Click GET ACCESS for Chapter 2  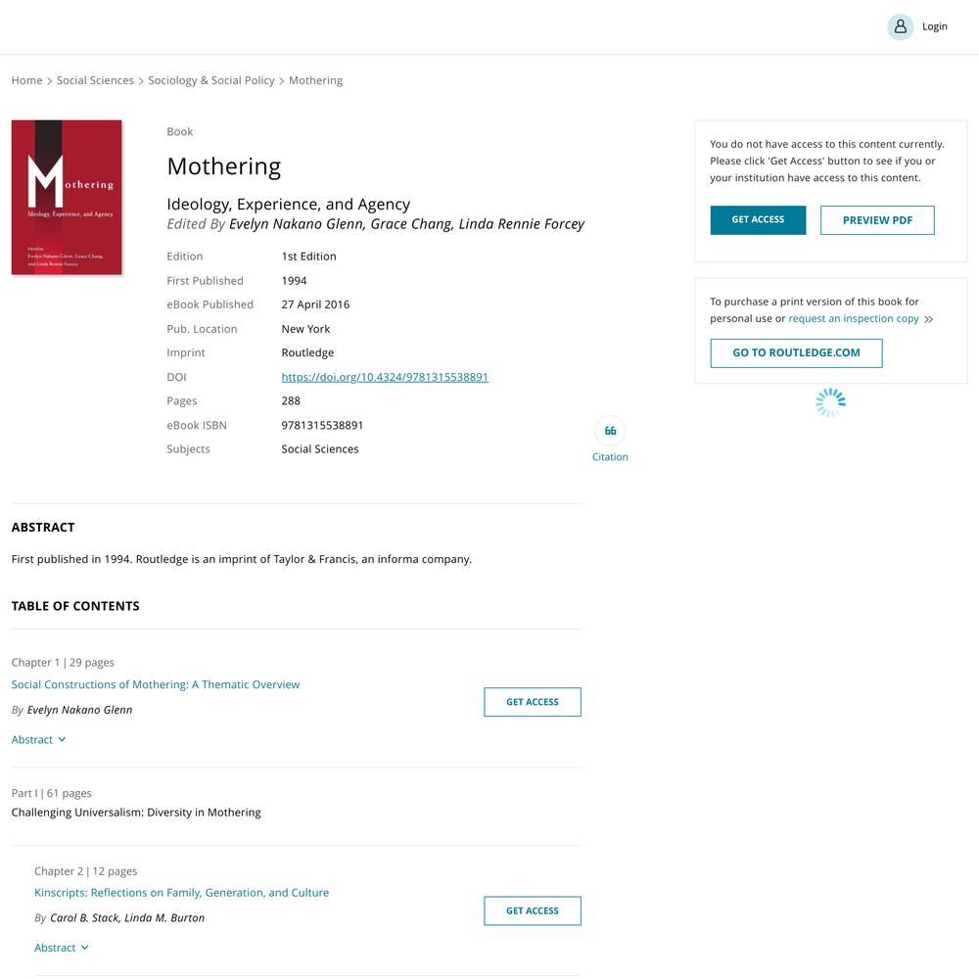click(532, 910)
